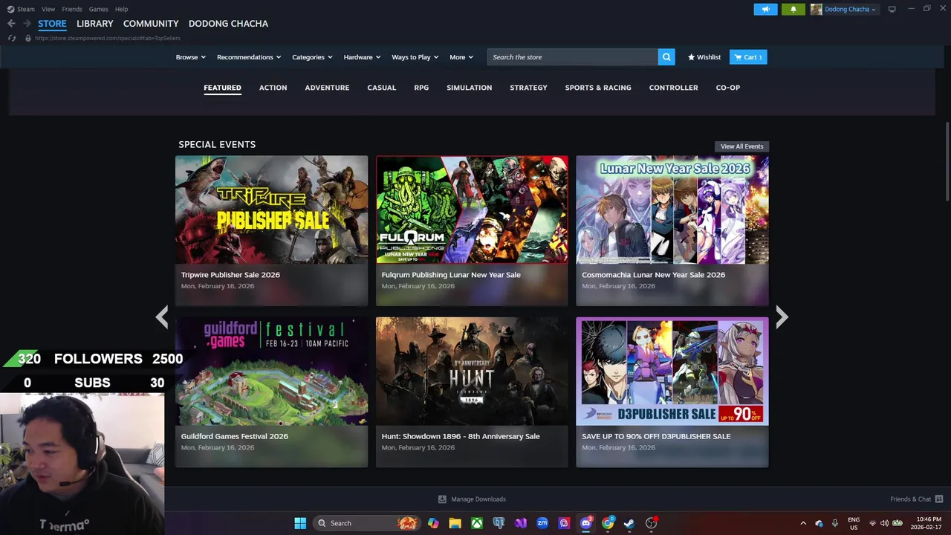Viewport: 951px width, 535px height.
Task: Click the View All Events button
Action: point(741,146)
